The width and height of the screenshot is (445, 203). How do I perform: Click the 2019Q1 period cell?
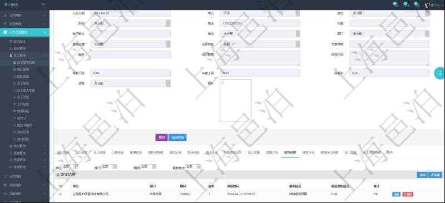[x=185, y=194]
